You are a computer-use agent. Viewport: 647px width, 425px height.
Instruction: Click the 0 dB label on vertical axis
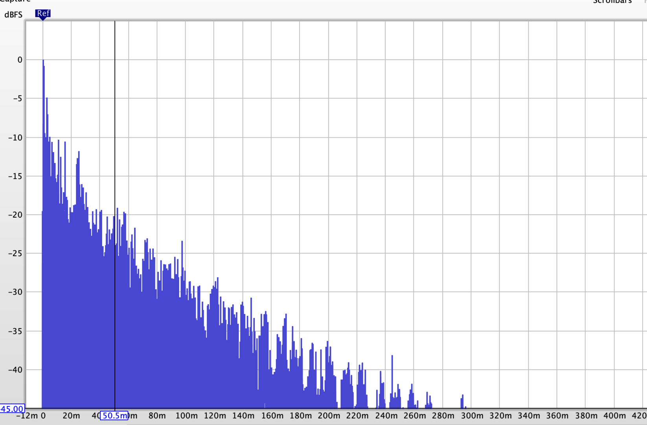point(20,60)
